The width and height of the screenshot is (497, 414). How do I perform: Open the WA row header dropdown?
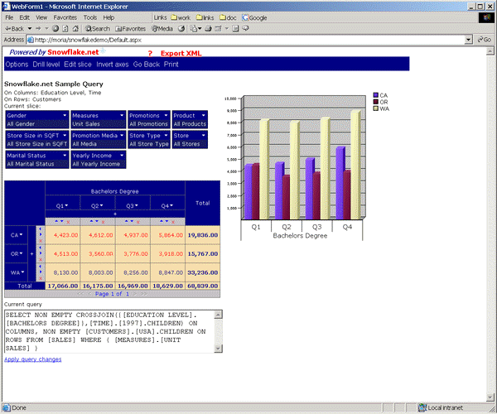[22, 272]
